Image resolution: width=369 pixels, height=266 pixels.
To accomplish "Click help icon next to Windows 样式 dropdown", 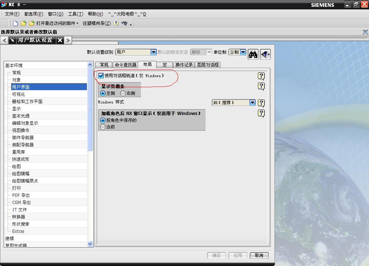I will 261,103.
